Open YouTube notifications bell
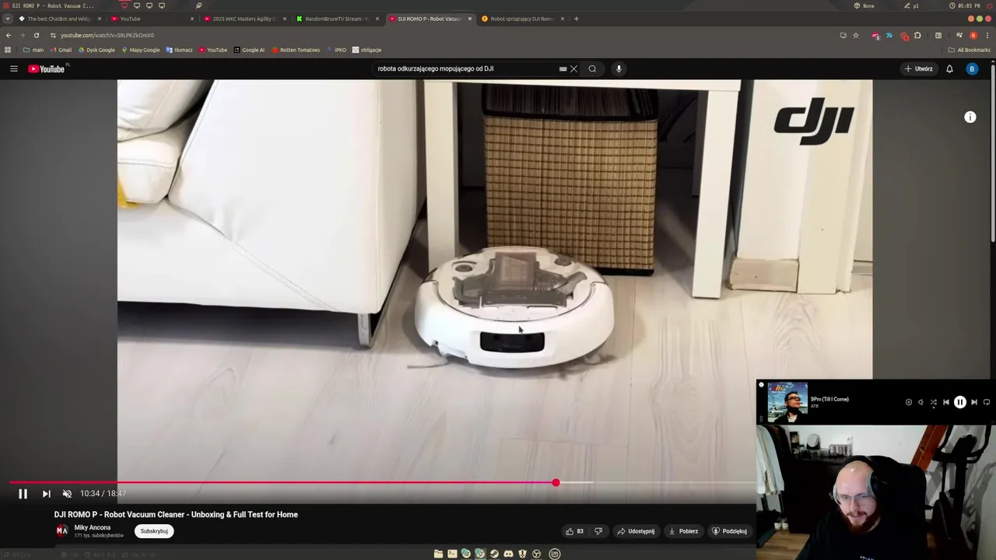996x560 pixels. [949, 68]
